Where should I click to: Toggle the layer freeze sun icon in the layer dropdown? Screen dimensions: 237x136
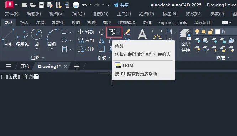pyautogui.click(x=204, y=32)
